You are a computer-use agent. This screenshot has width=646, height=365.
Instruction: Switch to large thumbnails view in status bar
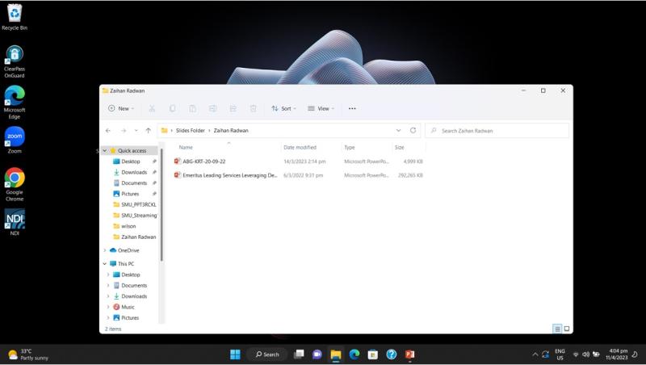tap(567, 329)
